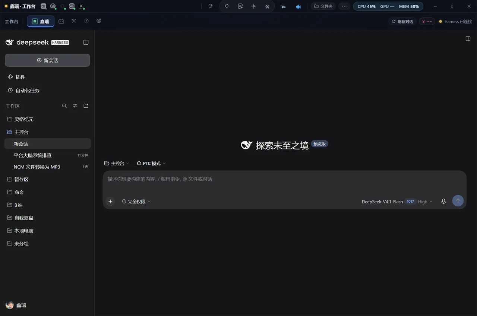Open 鑫瑞 user profile at bottom
Image resolution: width=477 pixels, height=316 pixels.
16,305
